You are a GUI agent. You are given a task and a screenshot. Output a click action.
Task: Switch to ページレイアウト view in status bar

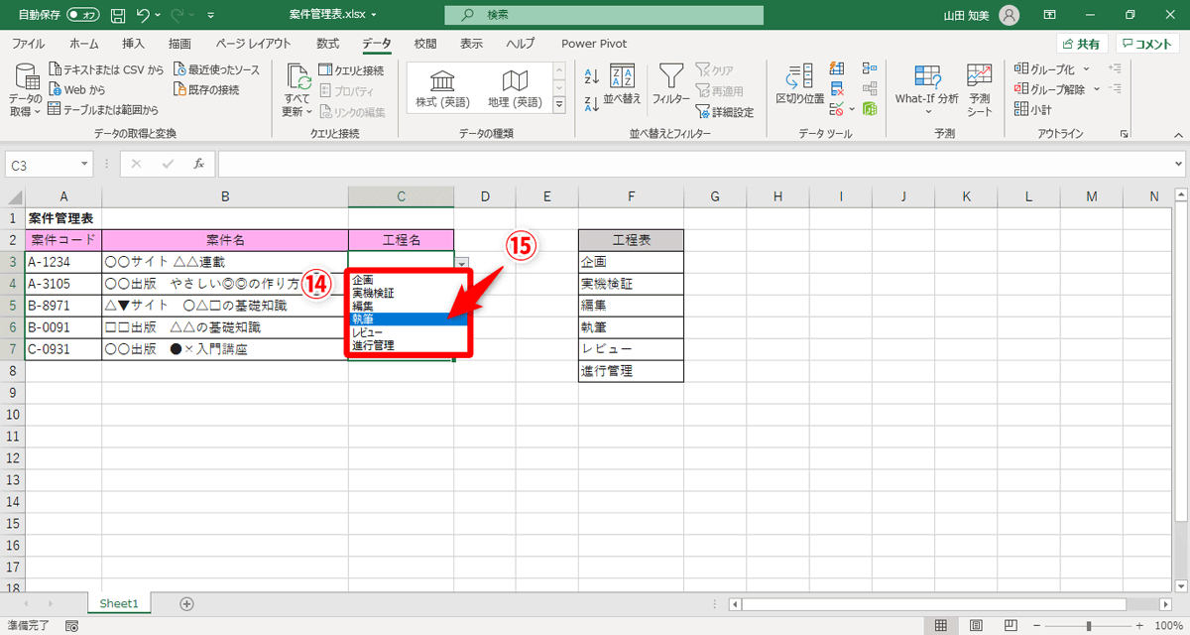point(975,625)
